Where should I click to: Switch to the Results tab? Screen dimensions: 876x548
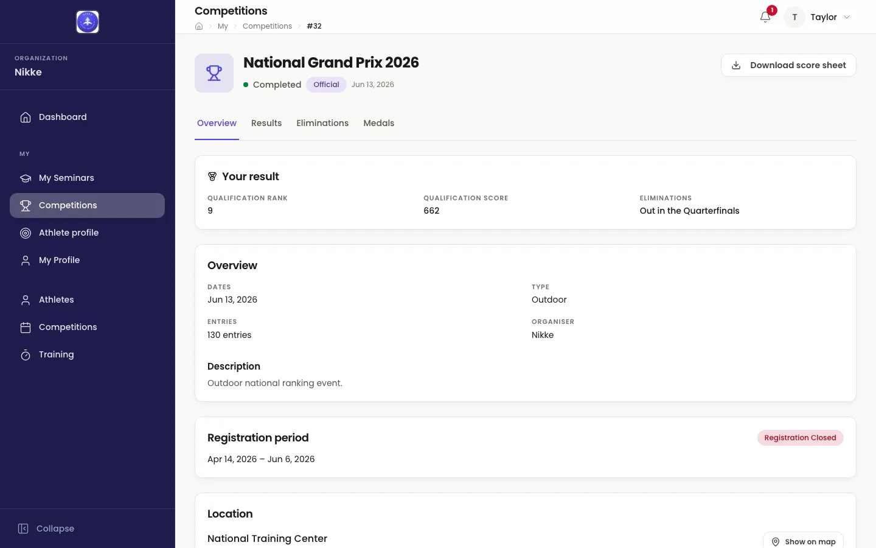(266, 123)
